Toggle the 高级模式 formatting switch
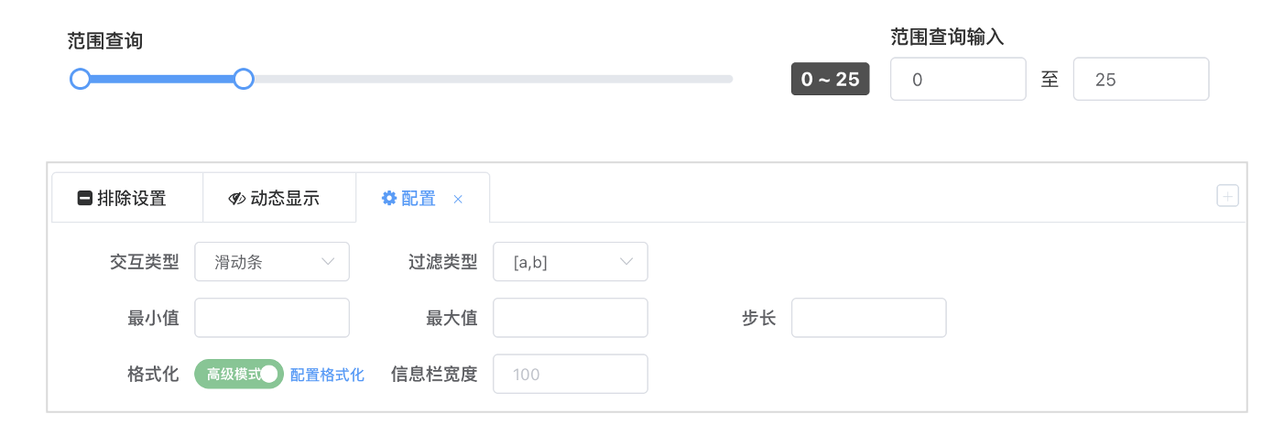This screenshot has width=1284, height=436. click(239, 374)
